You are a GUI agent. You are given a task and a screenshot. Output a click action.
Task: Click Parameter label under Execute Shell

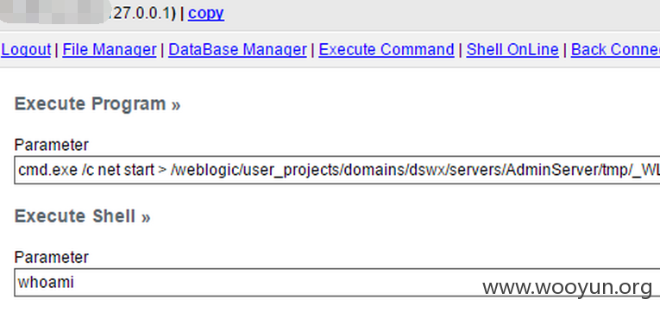point(52,257)
